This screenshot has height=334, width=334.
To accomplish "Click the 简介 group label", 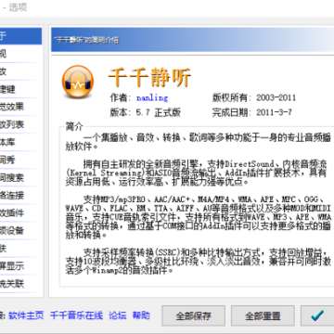I will [x=74, y=126].
